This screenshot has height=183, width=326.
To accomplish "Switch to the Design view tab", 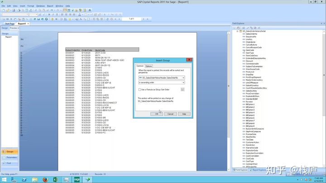I will (5, 28).
